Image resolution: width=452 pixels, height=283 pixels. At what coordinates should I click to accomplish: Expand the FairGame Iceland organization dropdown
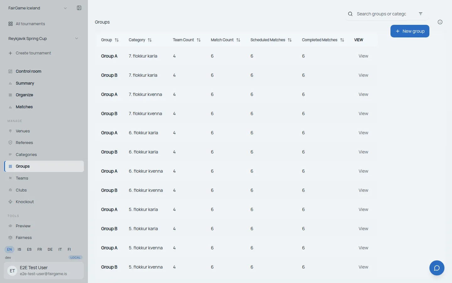click(65, 8)
